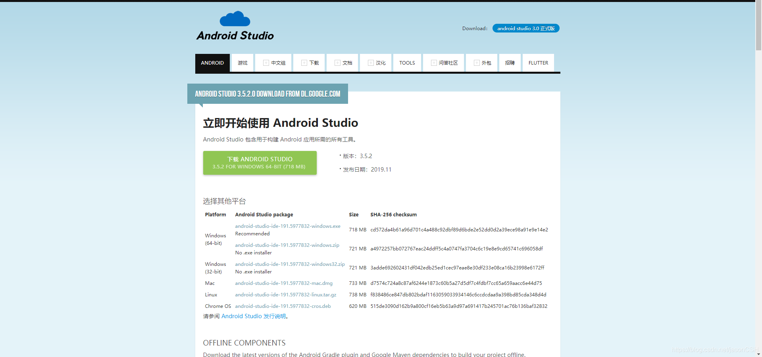Expand the plus icon beside 汉化
The height and width of the screenshot is (357, 762).
pyautogui.click(x=371, y=63)
